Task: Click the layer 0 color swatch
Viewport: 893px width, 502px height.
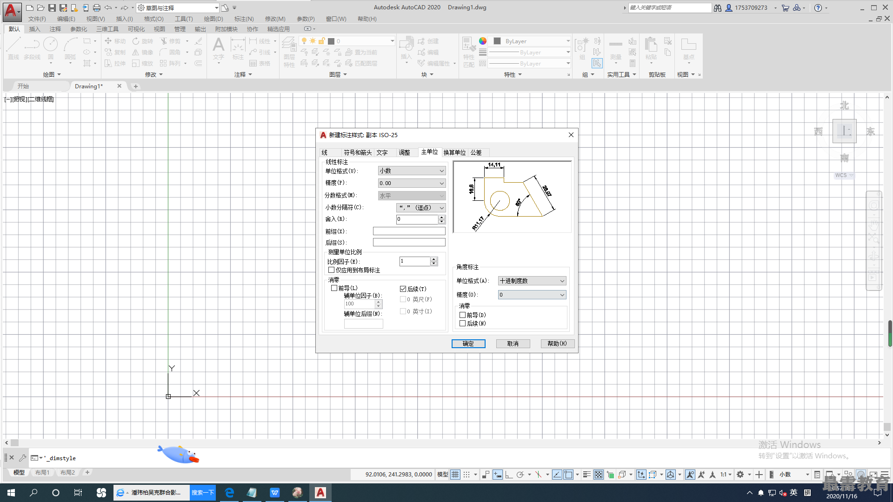Action: tap(331, 41)
